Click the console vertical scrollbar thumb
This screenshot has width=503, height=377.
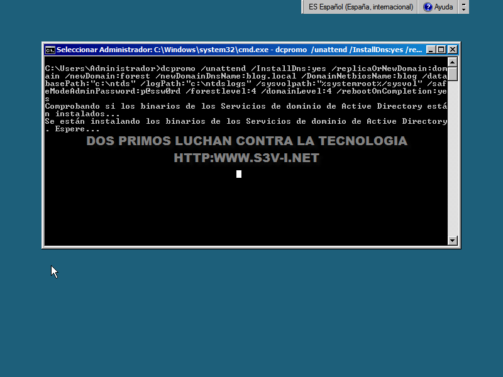coord(452,75)
